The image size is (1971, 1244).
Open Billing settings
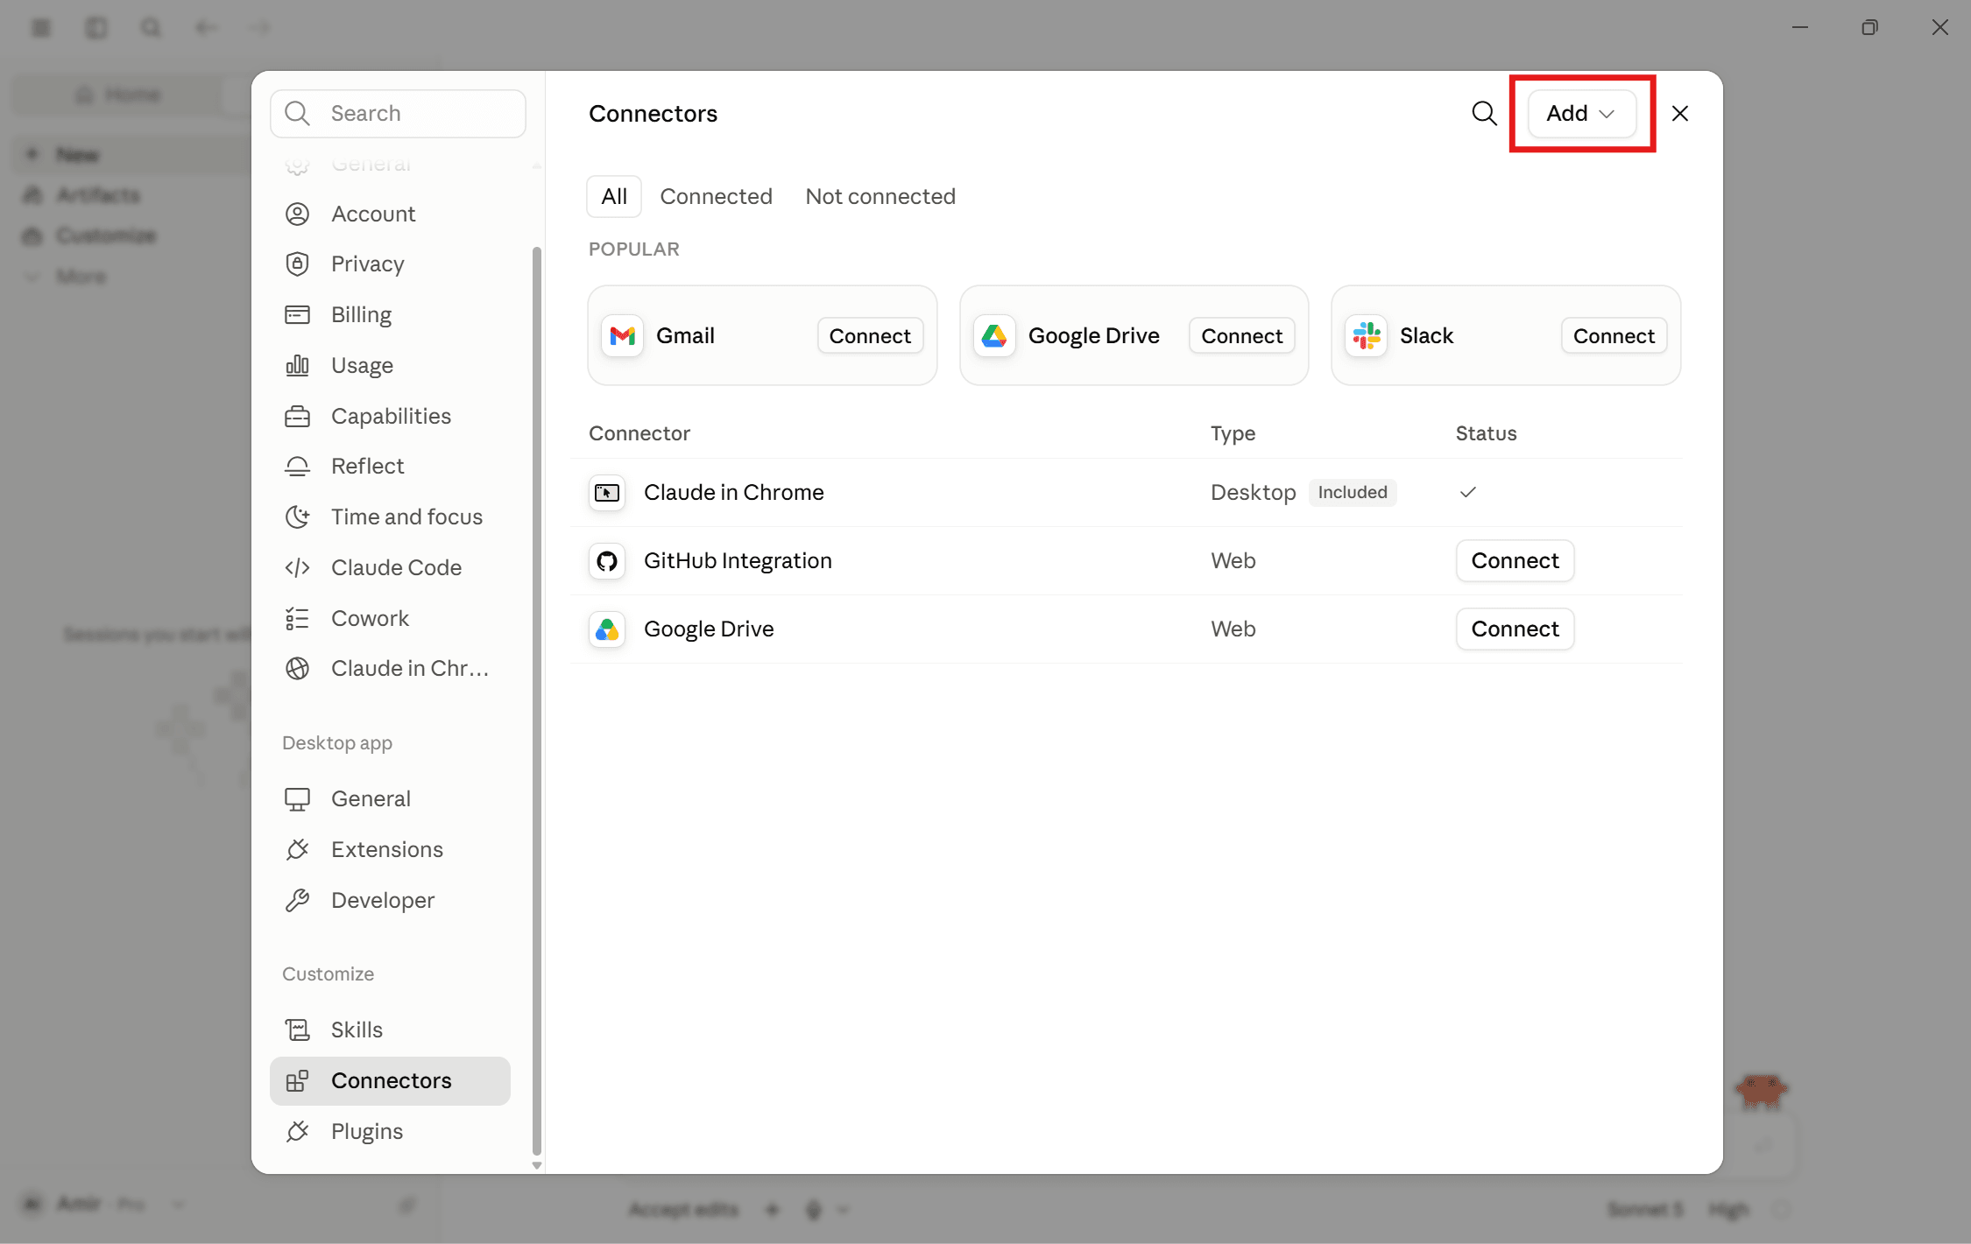point(390,314)
